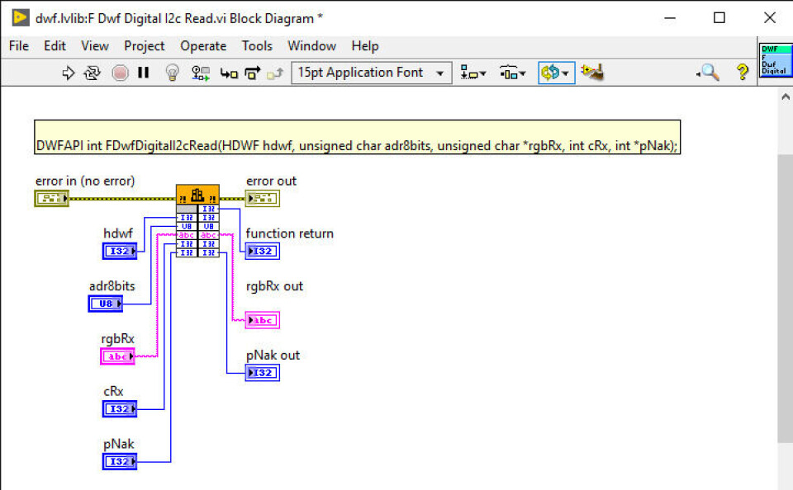The width and height of the screenshot is (793, 490).
Task: Click the LabVIEW title bar icon
Action: click(20, 17)
